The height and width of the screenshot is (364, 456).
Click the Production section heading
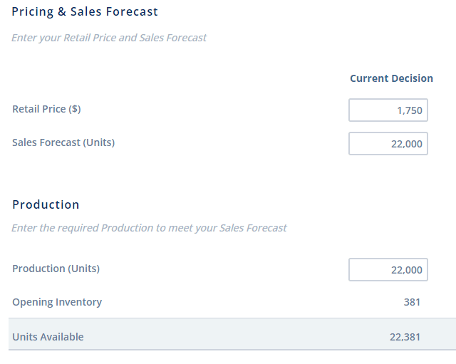46,205
